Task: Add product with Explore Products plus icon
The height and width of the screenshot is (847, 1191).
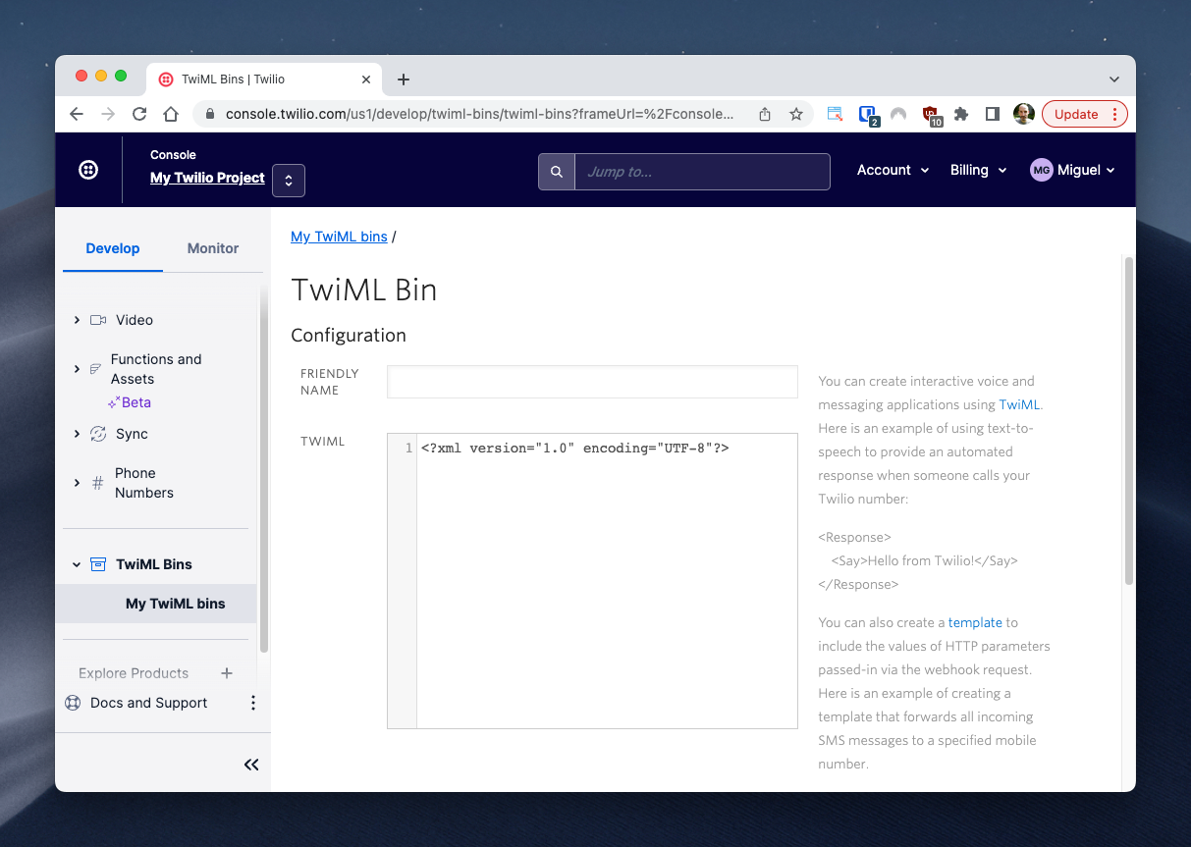Action: tap(227, 673)
